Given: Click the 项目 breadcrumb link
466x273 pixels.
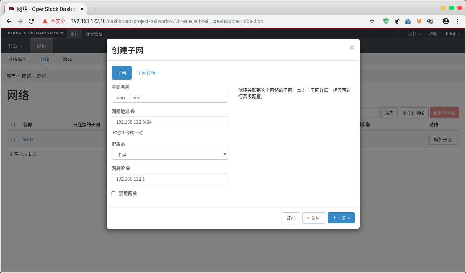Looking at the screenshot, I should 11,76.
